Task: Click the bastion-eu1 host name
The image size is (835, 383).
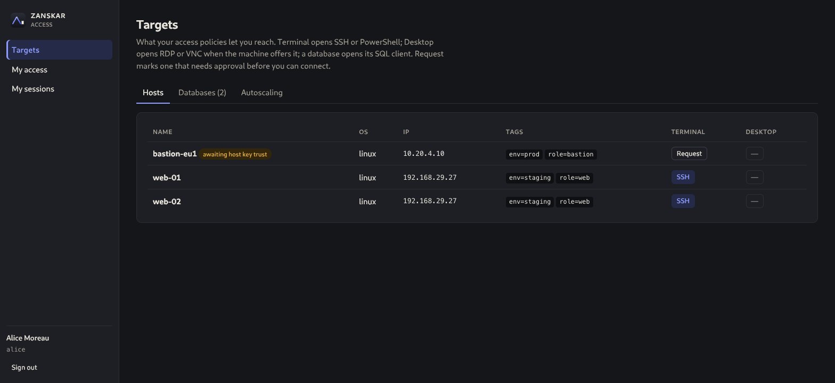Action: tap(175, 154)
